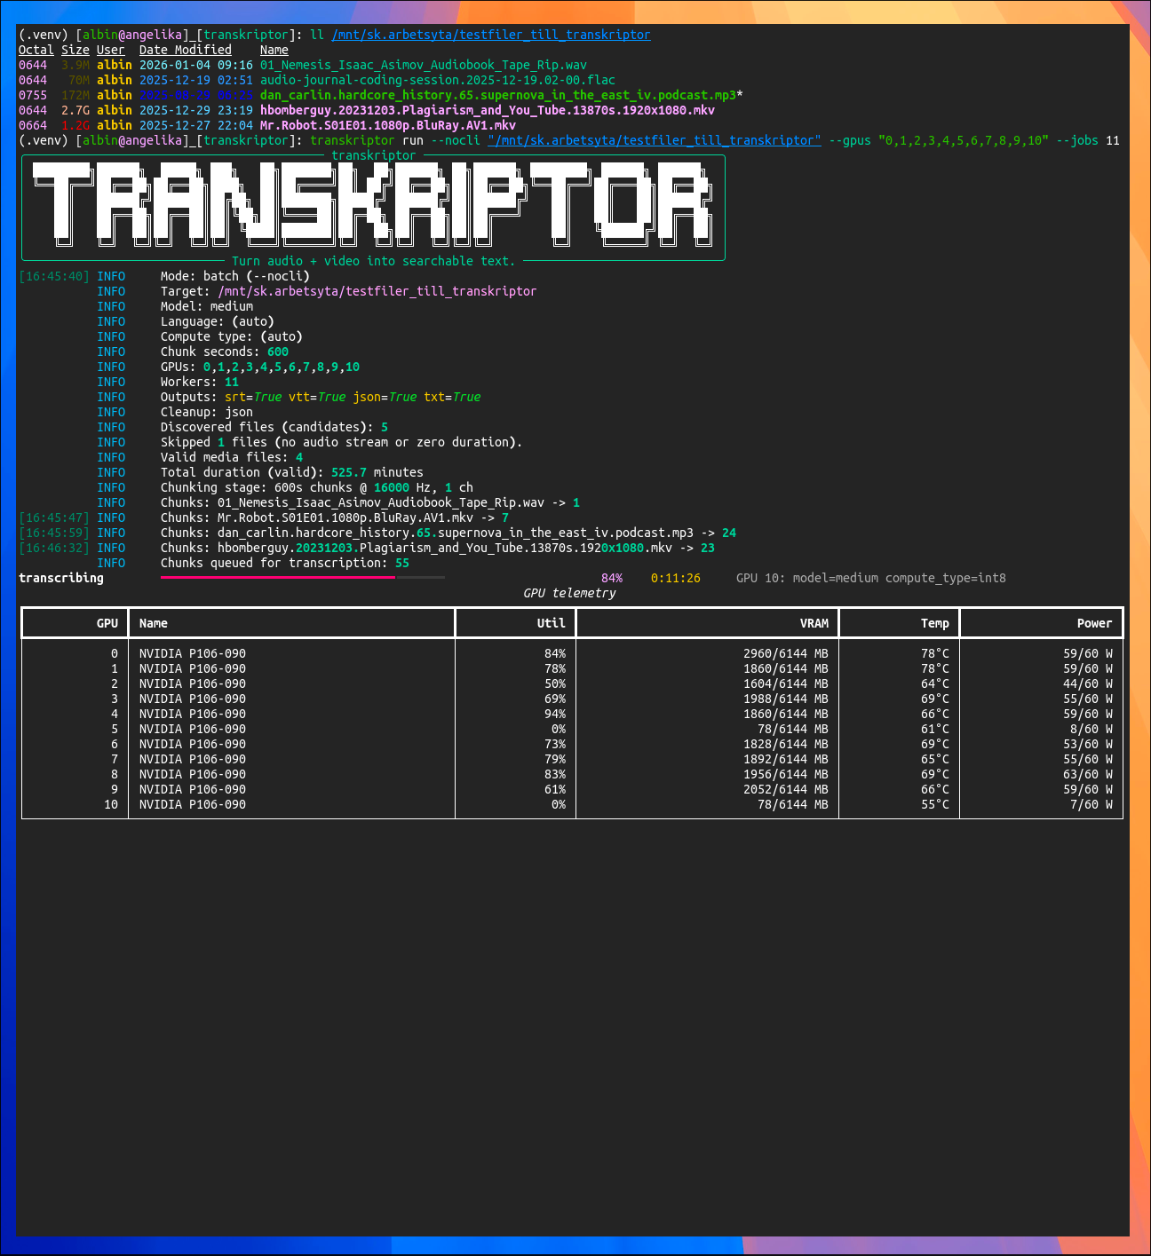Viewport: 1151px width, 1256px height.
Task: Click the Mr.Robot S01E01 BluRay MKV filename
Action: pyautogui.click(x=386, y=125)
